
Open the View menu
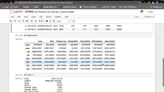(x=26, y=17)
